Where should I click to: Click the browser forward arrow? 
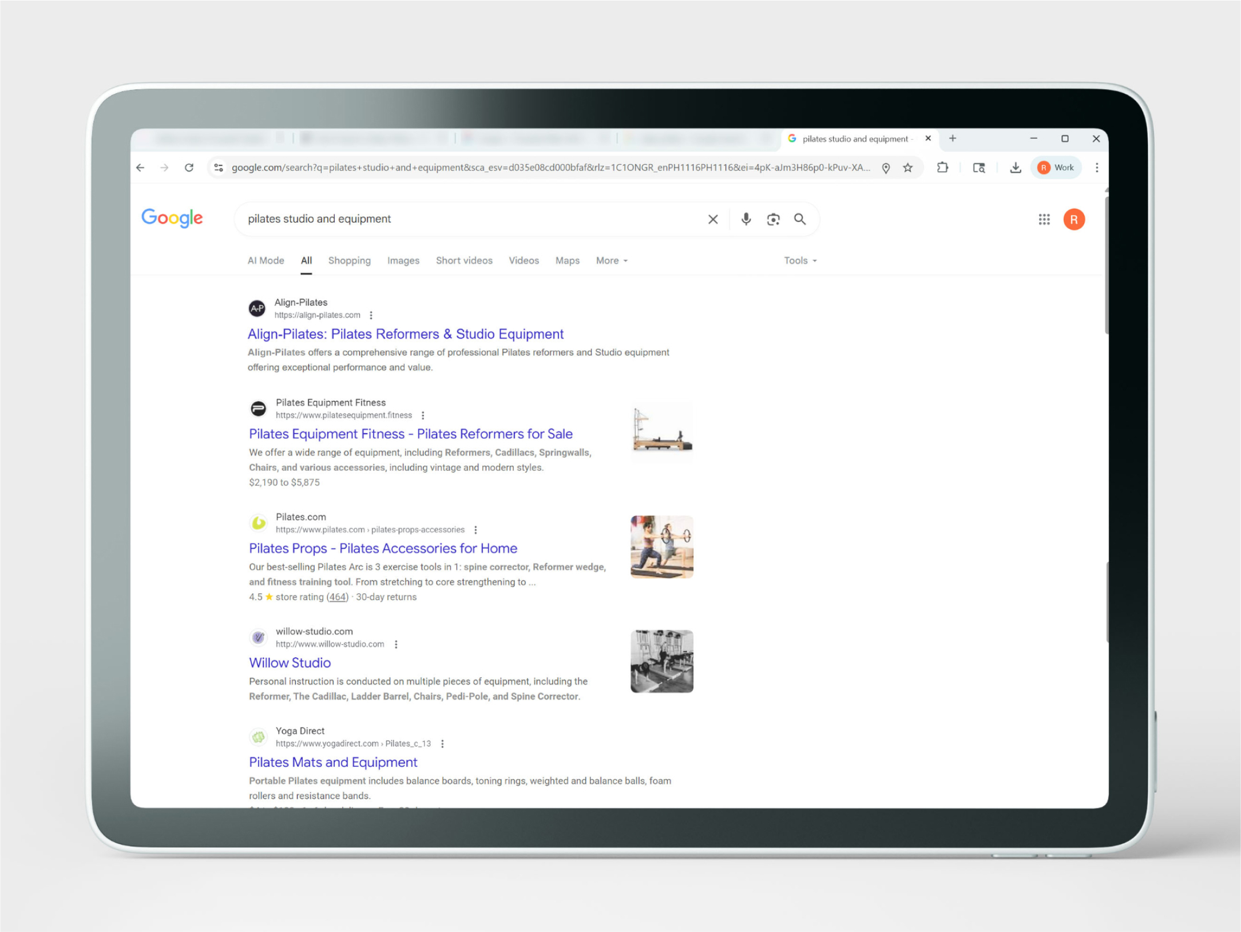pos(164,168)
